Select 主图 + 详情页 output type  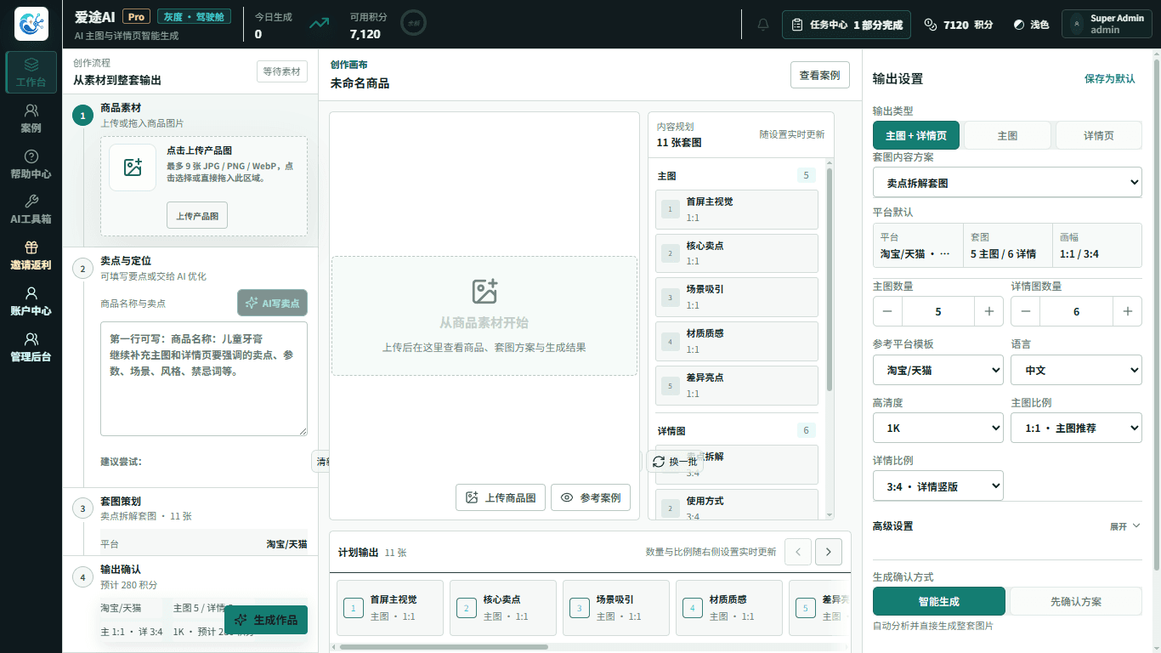pos(916,135)
